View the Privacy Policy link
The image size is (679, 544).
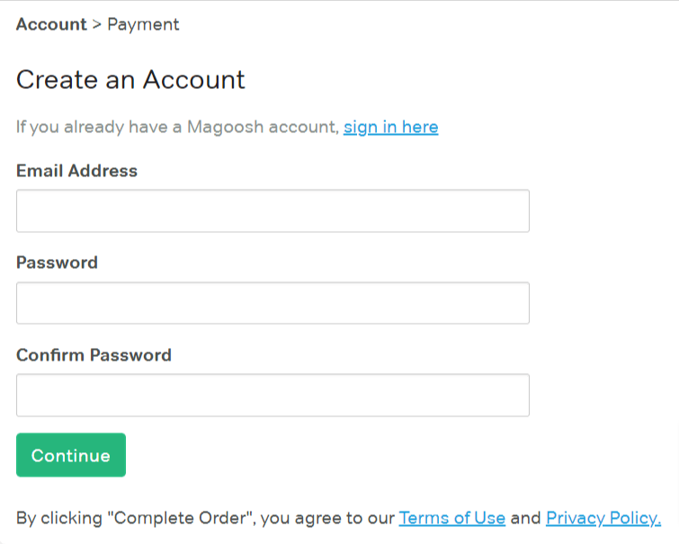click(x=603, y=518)
